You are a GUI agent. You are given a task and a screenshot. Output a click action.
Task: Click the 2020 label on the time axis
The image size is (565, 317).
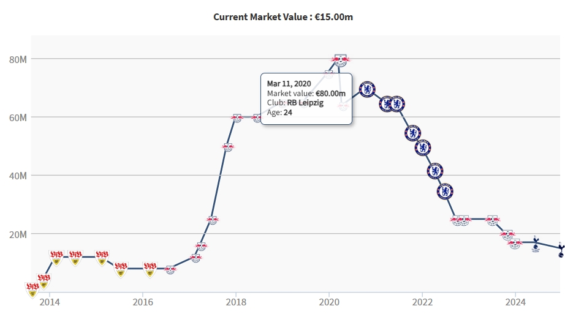[329, 301]
